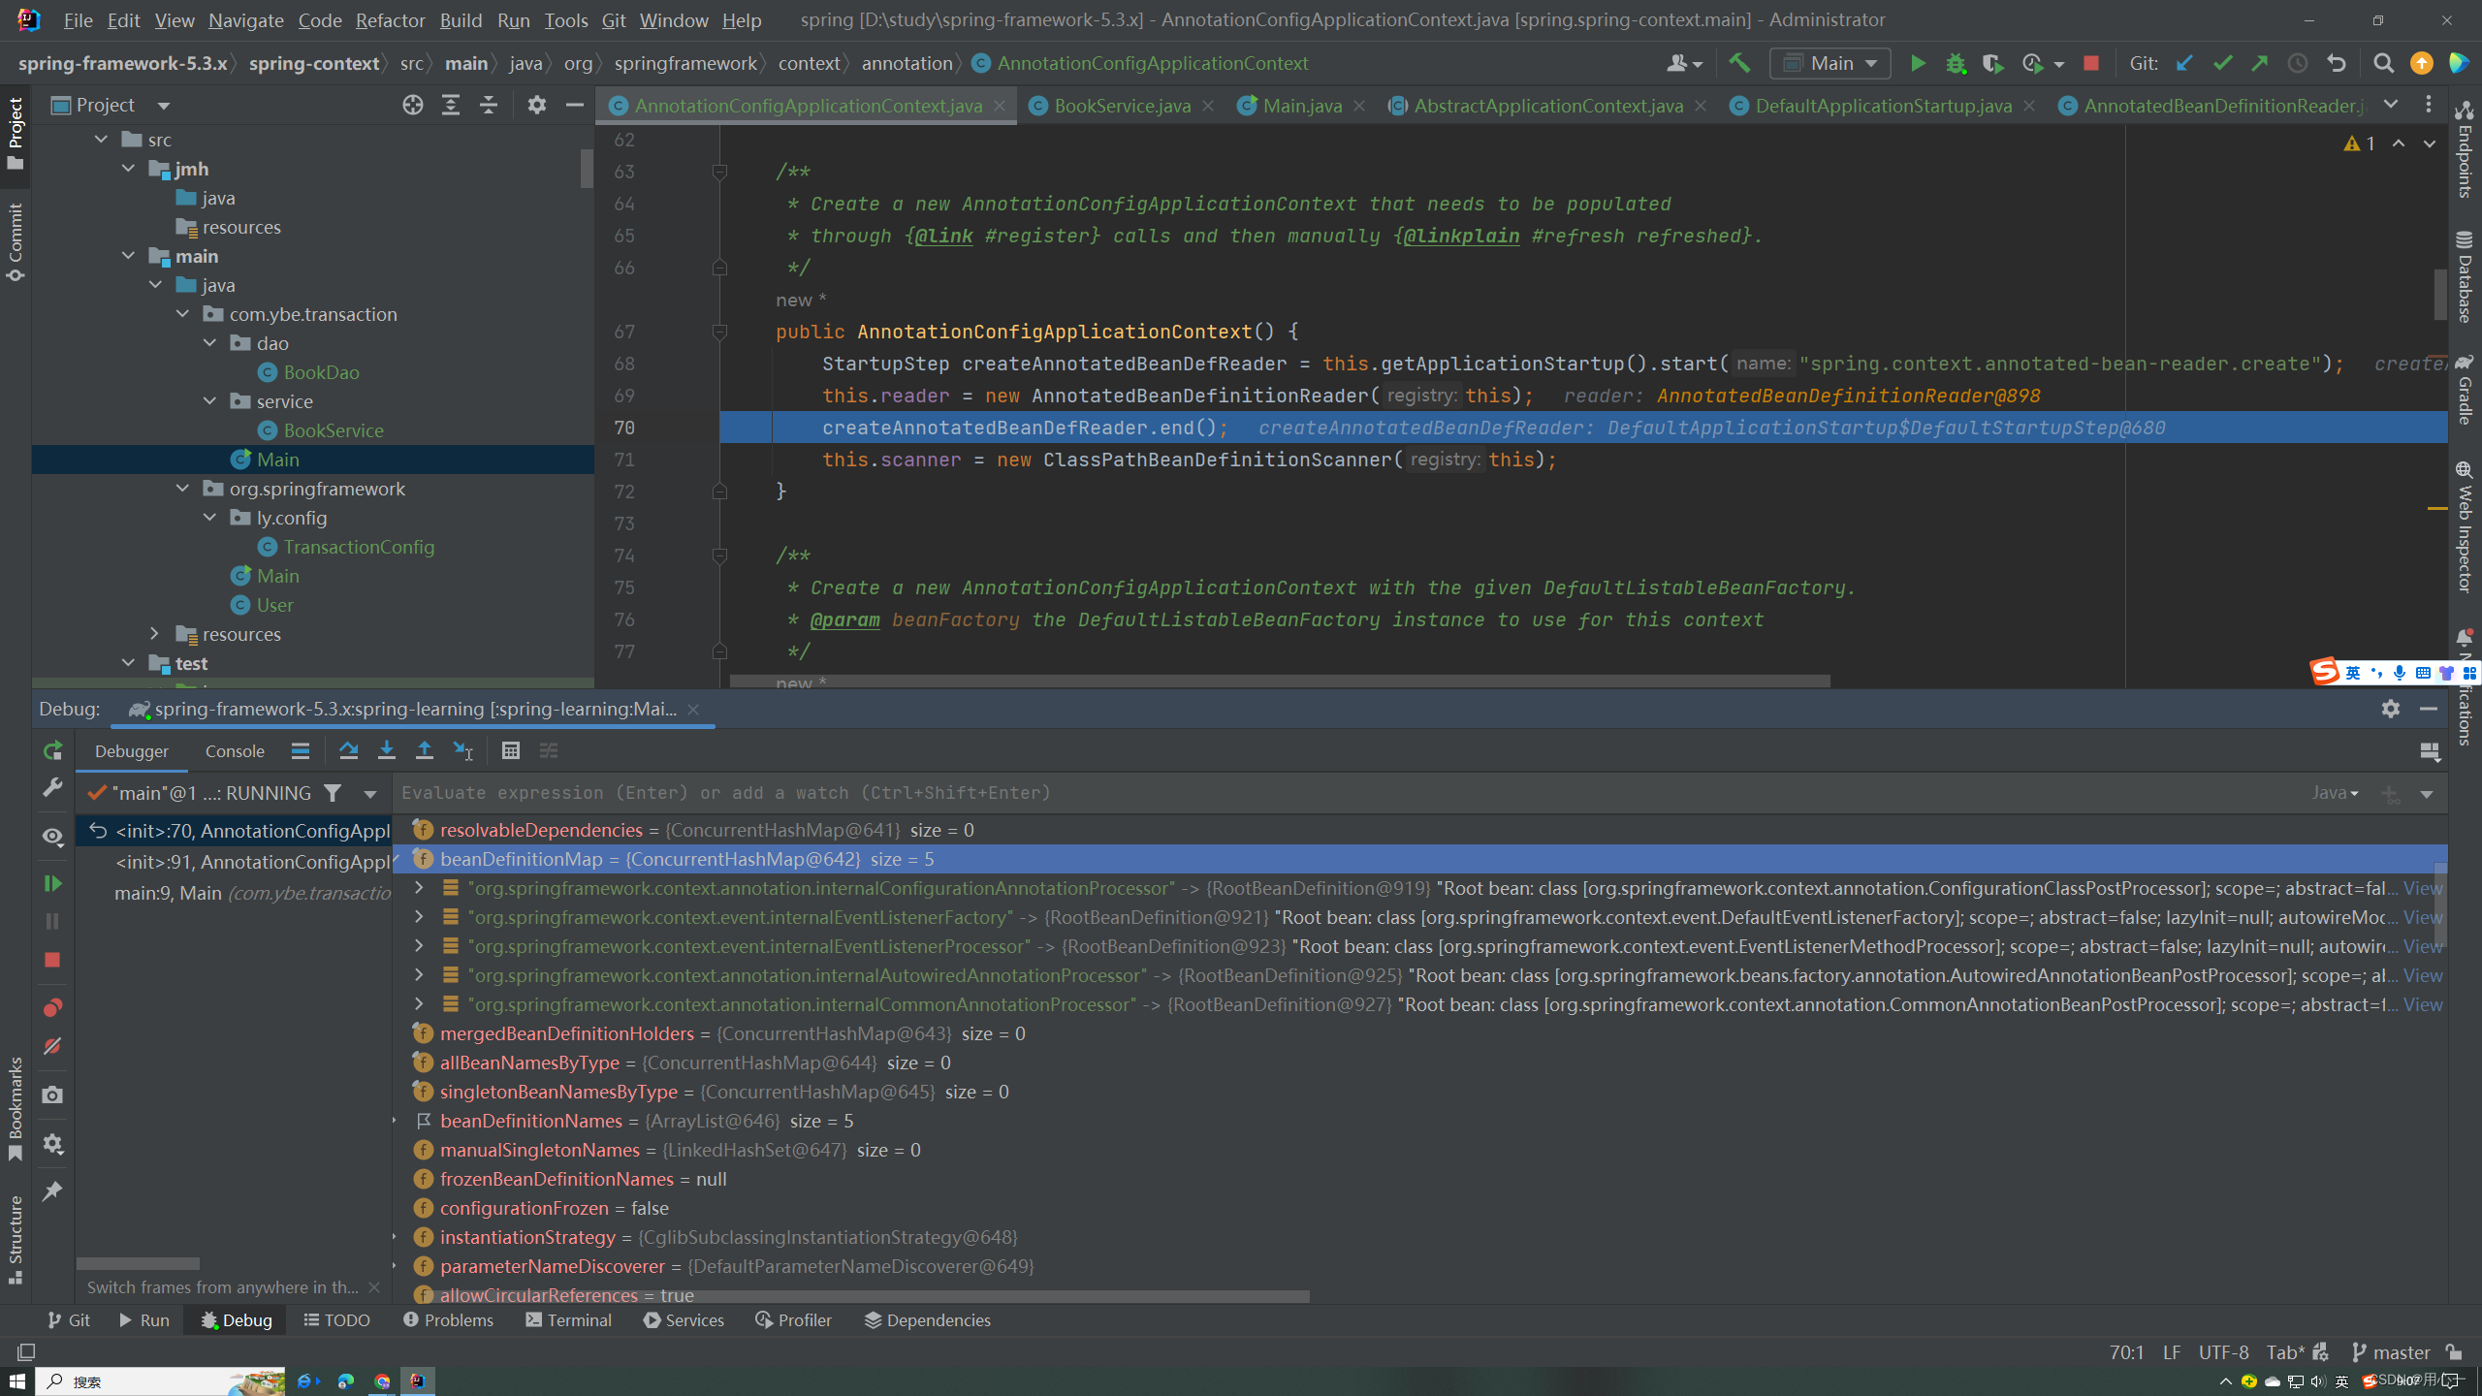This screenshot has height=1396, width=2482.
Task: Step Into in the debugger toolbar
Action: (x=387, y=750)
